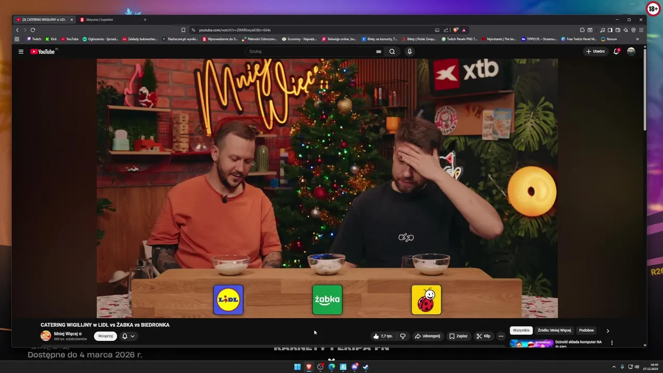Show more filter chips with arrow
Viewport: 663px width, 373px height.
[x=608, y=331]
